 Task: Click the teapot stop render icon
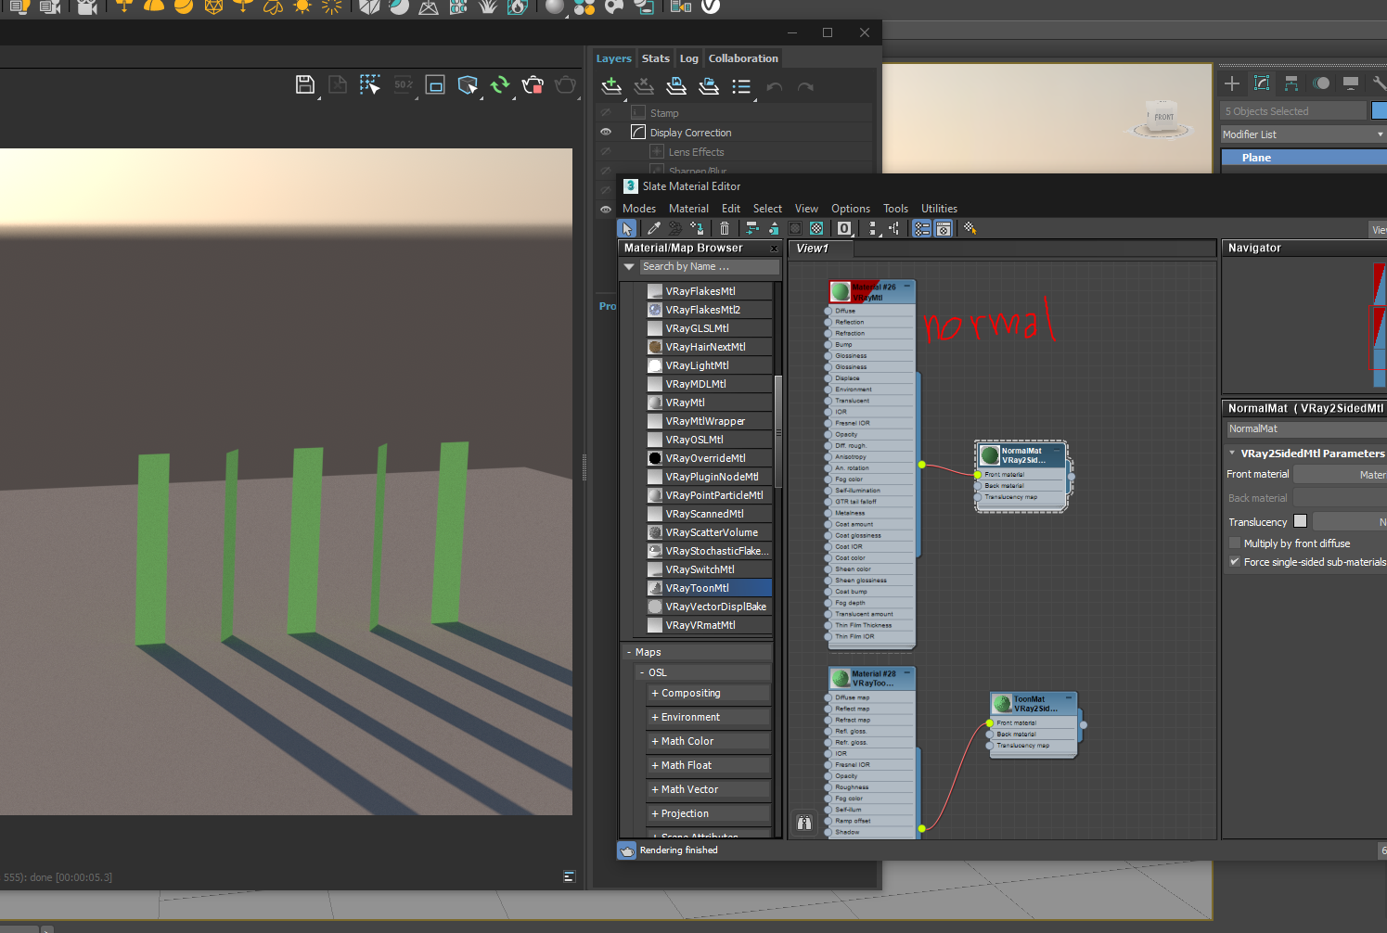click(533, 85)
